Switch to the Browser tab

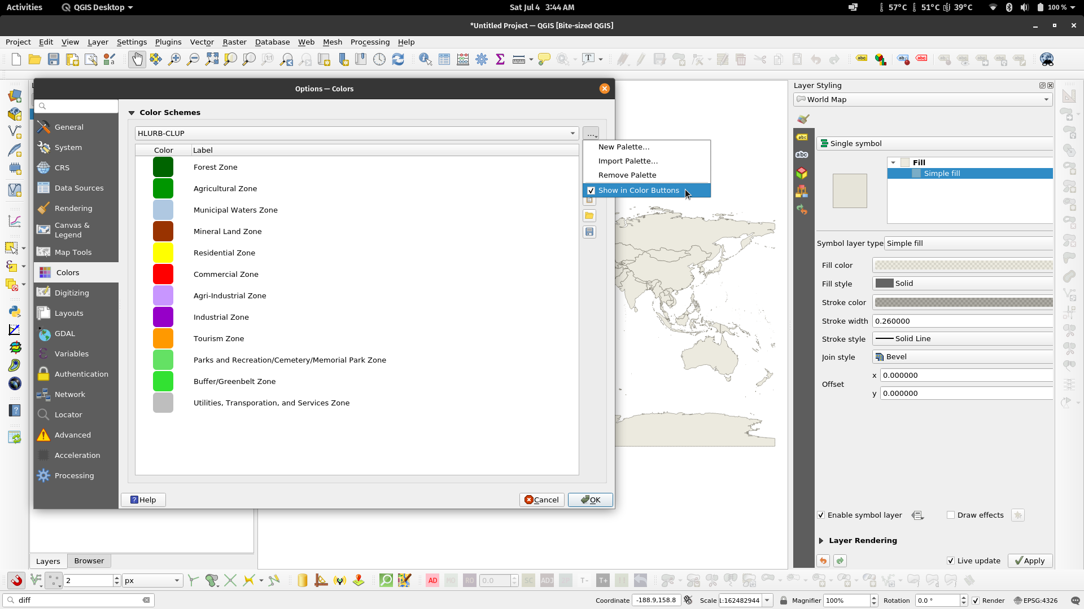coord(89,561)
